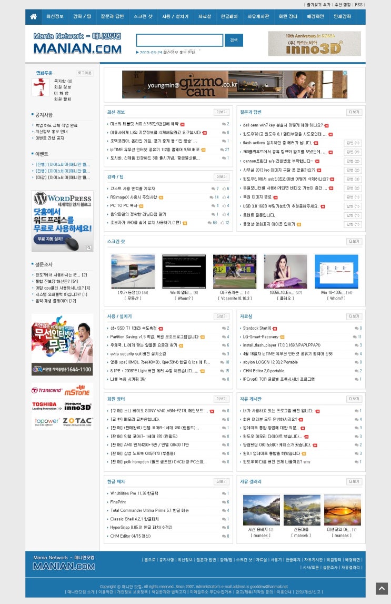The width and height of the screenshot is (391, 604).
Task: Open the 'Win 10-1005...' screenshot thumbnail
Action: (336, 271)
